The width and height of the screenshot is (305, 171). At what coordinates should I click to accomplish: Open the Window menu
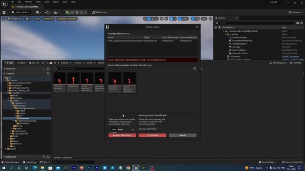pyautogui.click(x=28, y=2)
